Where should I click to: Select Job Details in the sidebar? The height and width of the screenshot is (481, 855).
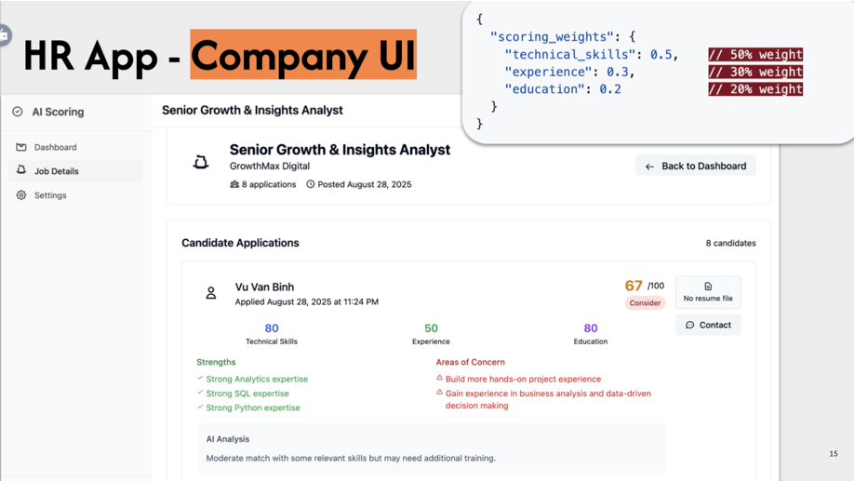click(57, 171)
